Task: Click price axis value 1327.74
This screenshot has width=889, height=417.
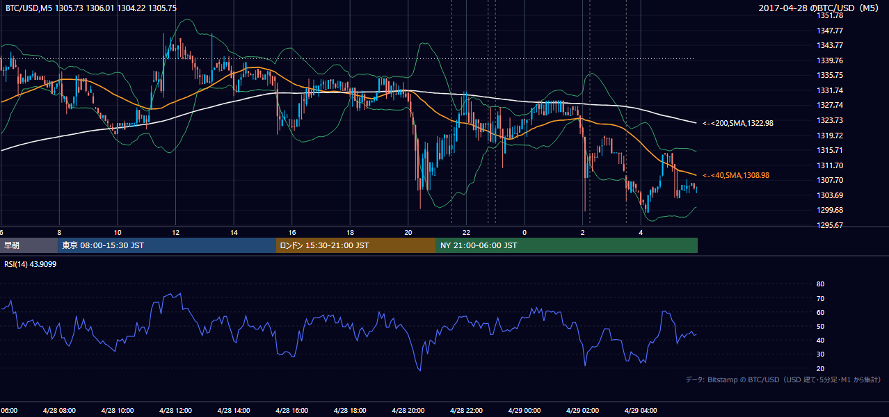Action: tap(830, 105)
